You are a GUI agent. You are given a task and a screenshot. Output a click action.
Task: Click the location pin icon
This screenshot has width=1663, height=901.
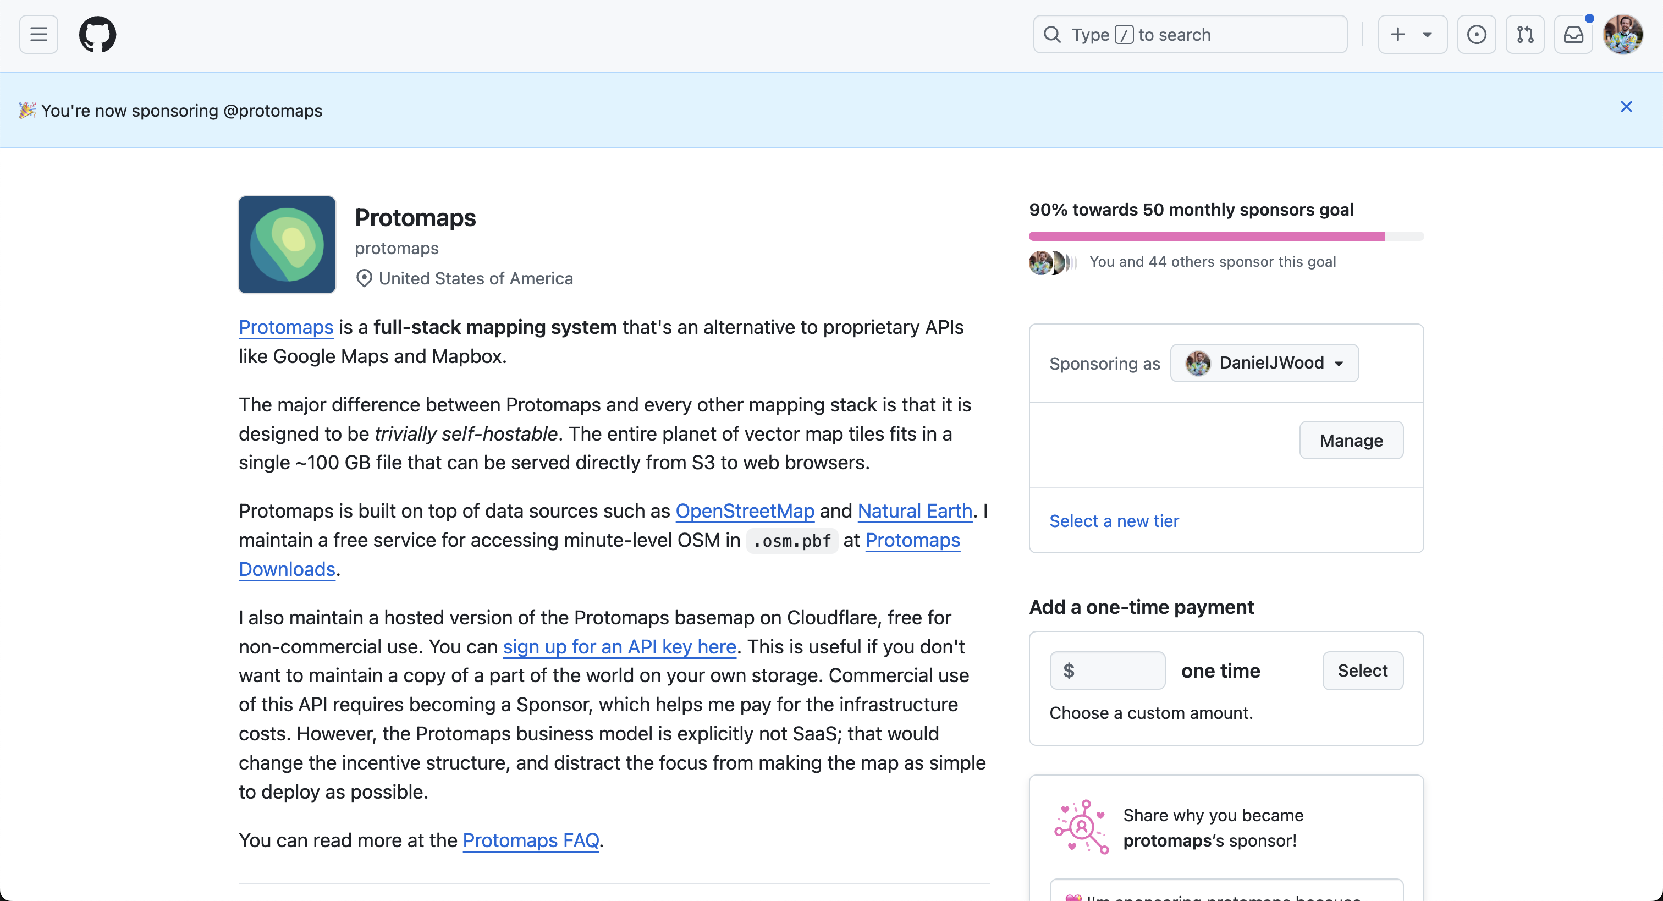[x=364, y=278]
